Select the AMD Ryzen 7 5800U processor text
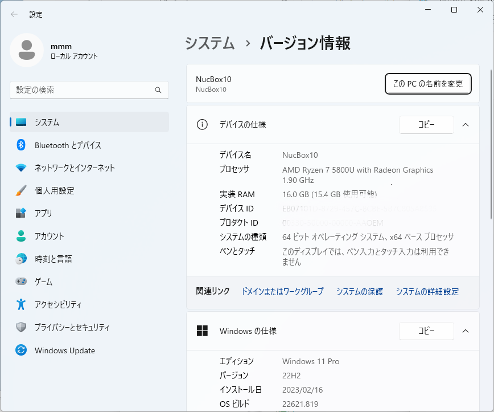This screenshot has height=412, width=494. [357, 175]
